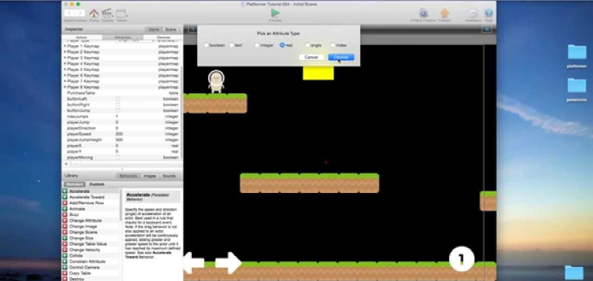The height and width of the screenshot is (281, 593).
Task: Open the Tables toolbar dropdown
Action: [122, 13]
